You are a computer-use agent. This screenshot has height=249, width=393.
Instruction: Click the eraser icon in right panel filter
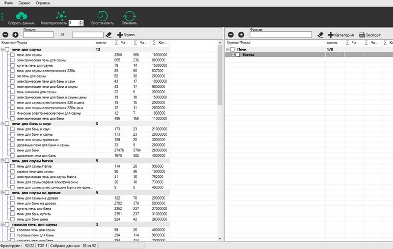[320, 35]
